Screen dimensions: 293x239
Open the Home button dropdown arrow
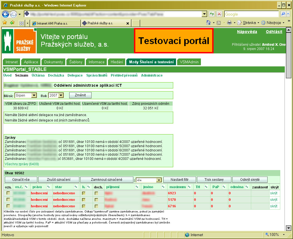point(214,23)
